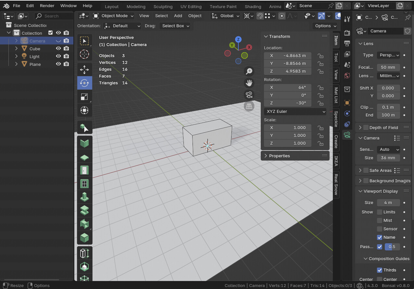Click the outliner Search field
The width and height of the screenshot is (414, 289).
[x=54, y=16]
